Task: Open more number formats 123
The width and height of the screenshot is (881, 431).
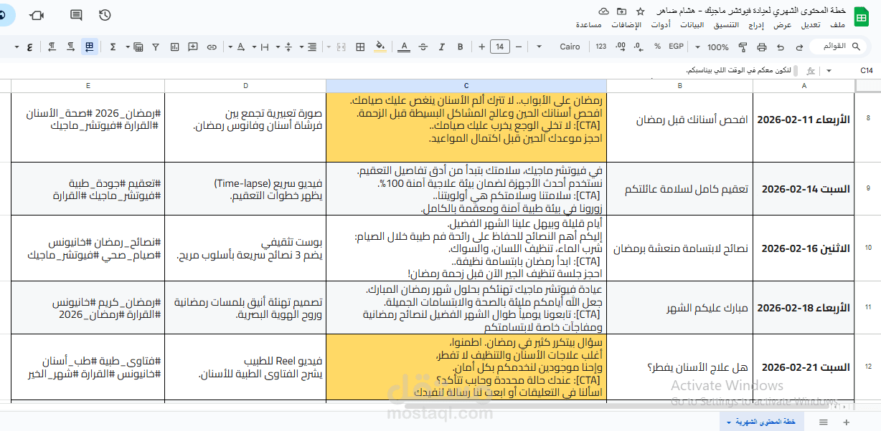Action: pos(600,47)
